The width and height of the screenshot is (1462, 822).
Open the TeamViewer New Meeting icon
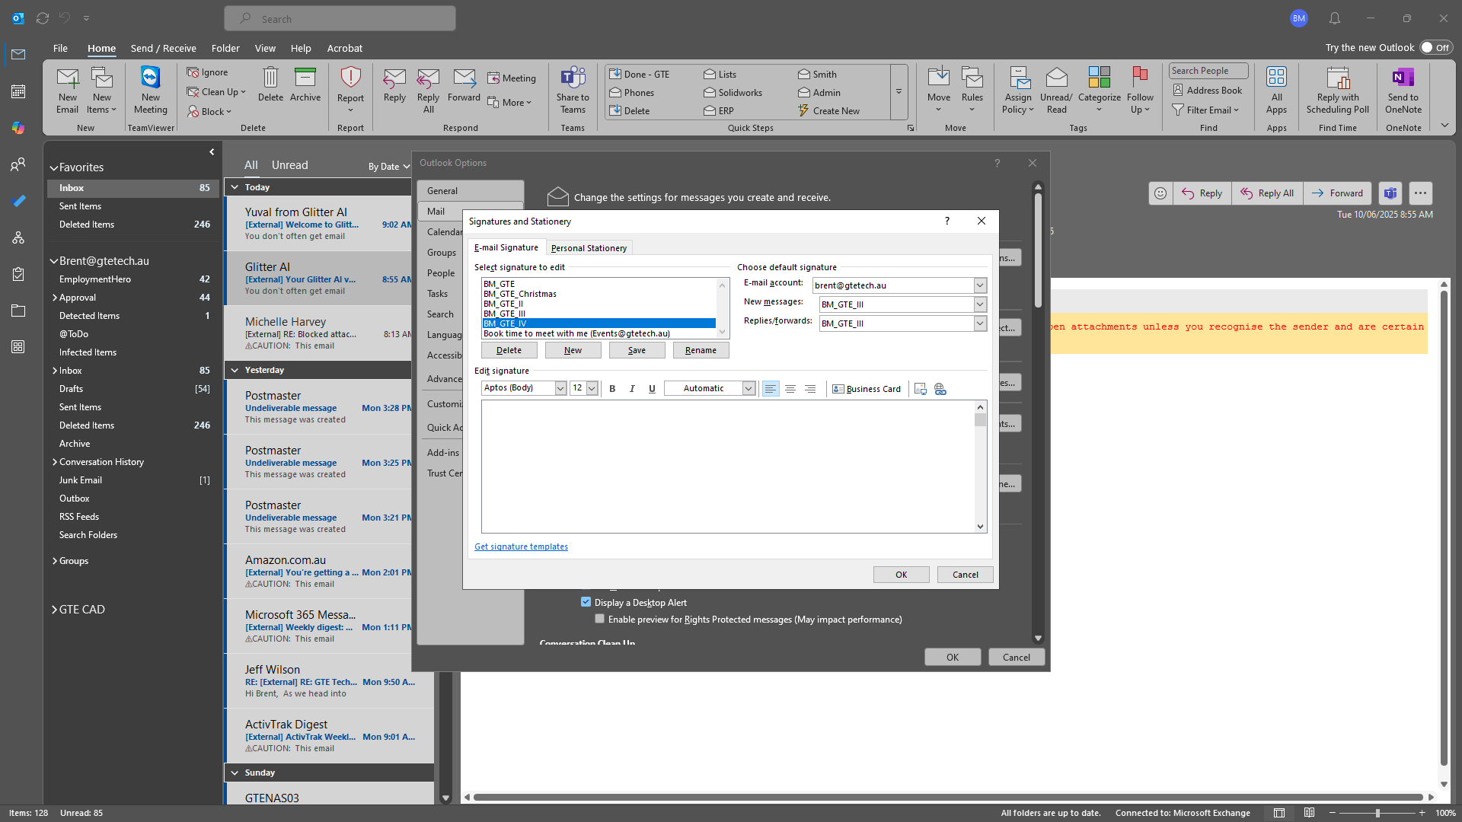tap(151, 90)
